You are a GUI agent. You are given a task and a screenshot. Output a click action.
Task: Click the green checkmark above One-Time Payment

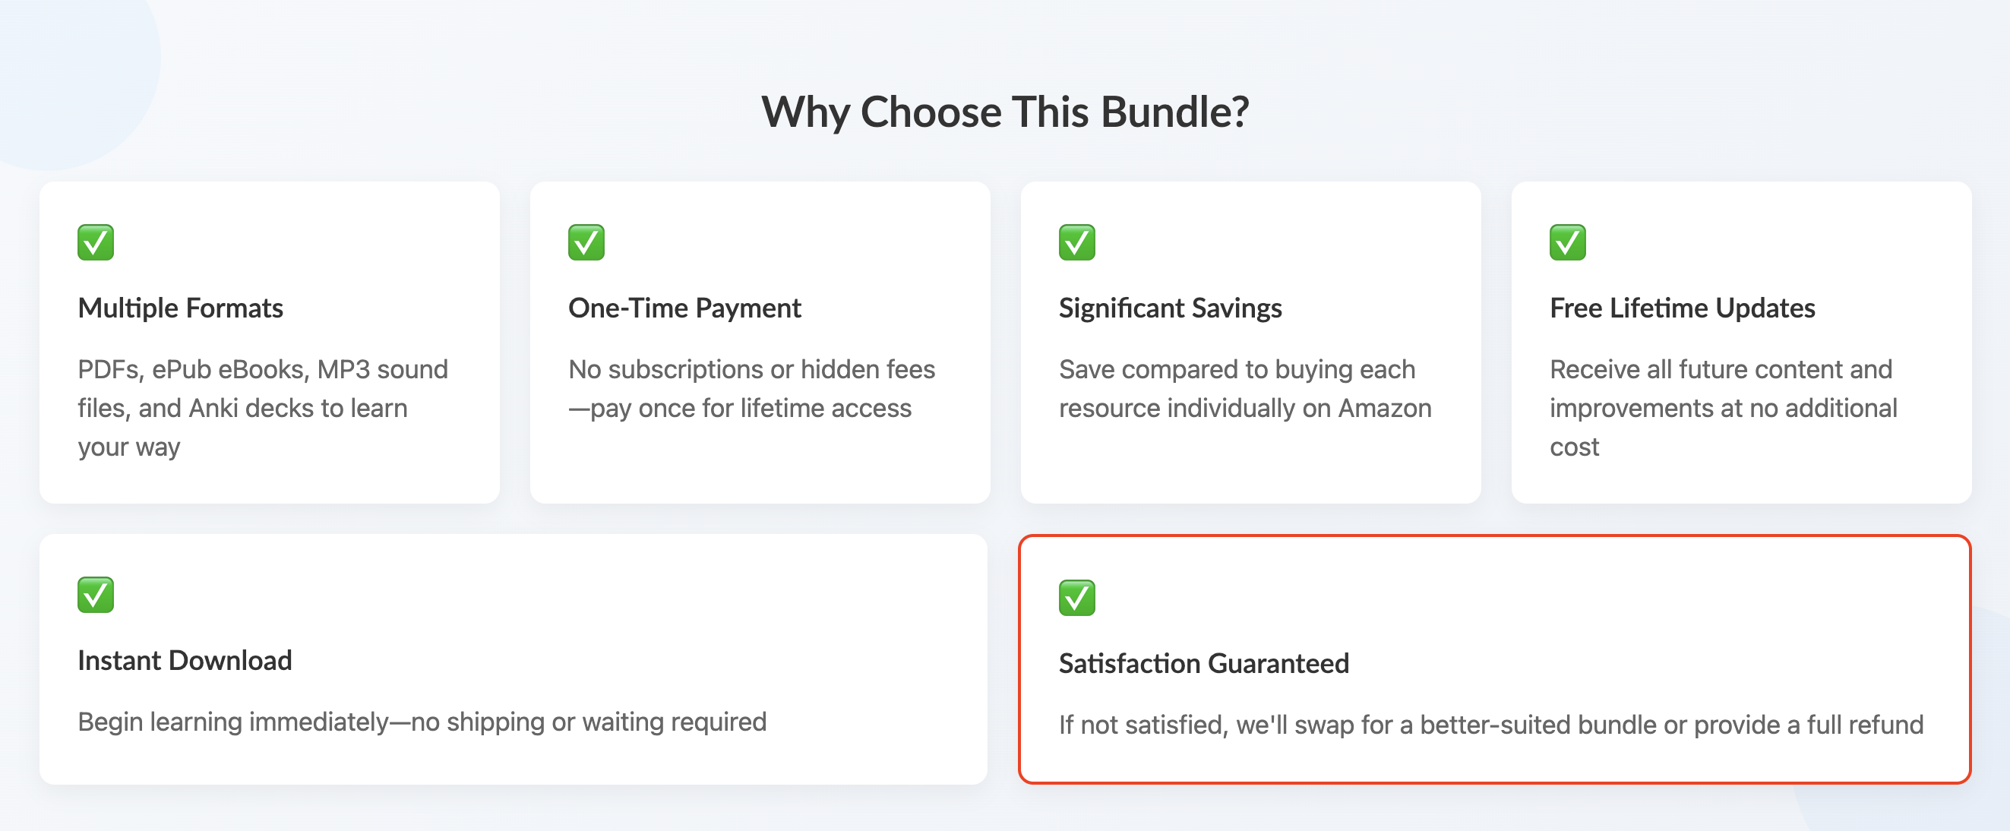point(586,242)
